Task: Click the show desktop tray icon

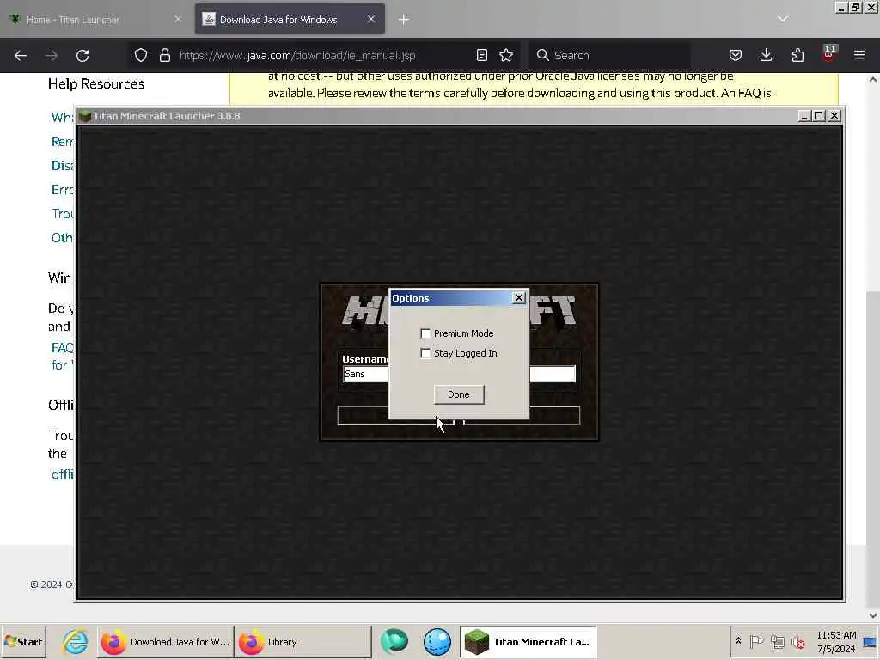Action: point(870,641)
